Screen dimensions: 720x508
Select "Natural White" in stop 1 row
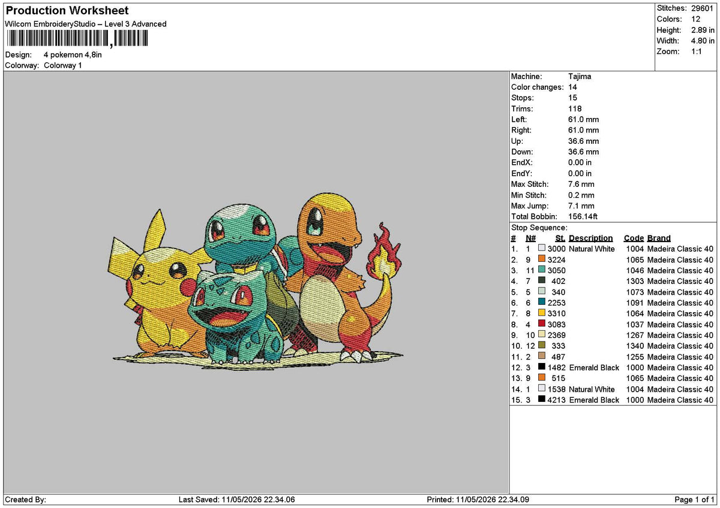(592, 249)
